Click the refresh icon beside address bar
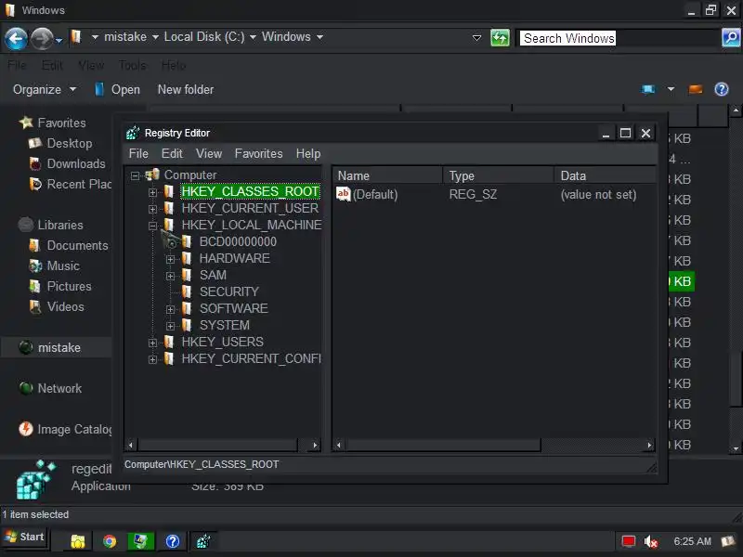The width and height of the screenshot is (743, 557). coord(500,37)
